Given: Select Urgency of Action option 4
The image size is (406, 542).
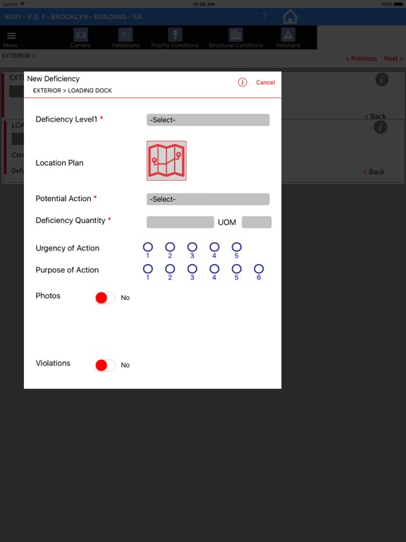Looking at the screenshot, I should [x=214, y=247].
